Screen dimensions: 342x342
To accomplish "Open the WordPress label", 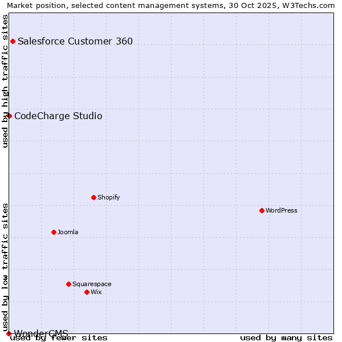I will pos(282,210).
